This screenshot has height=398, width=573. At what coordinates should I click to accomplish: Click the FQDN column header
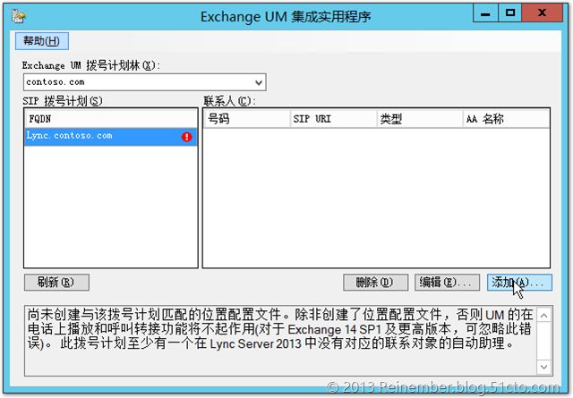(111, 119)
